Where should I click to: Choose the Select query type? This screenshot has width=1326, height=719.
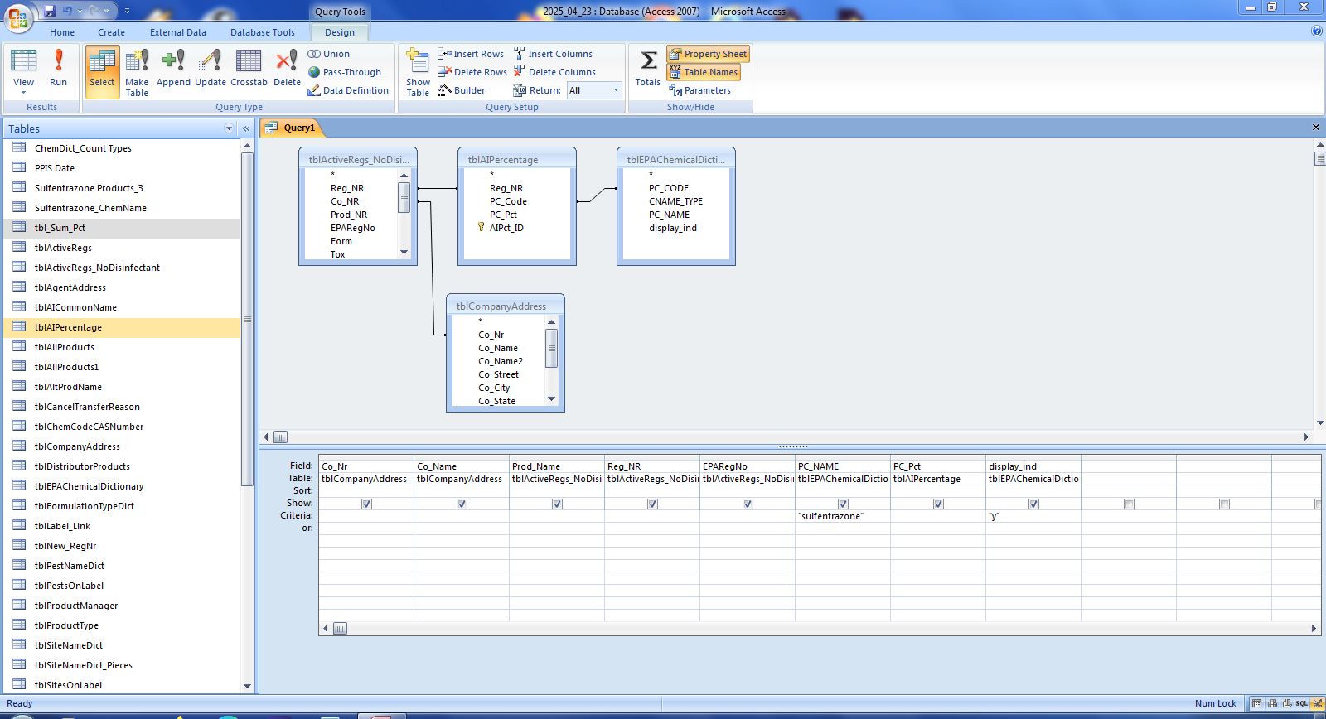tap(102, 71)
